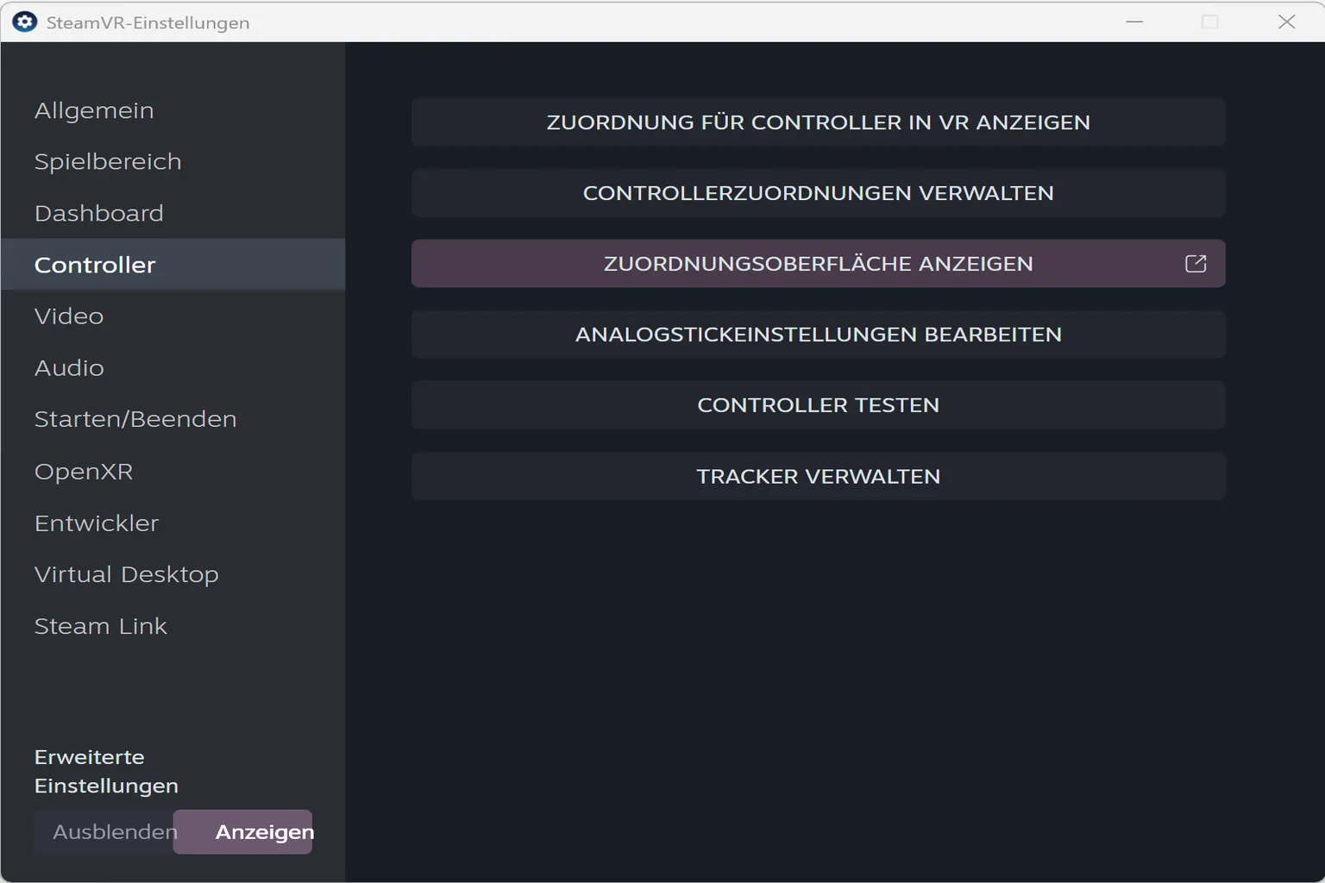Switch to the Spielbereich section

173,162
